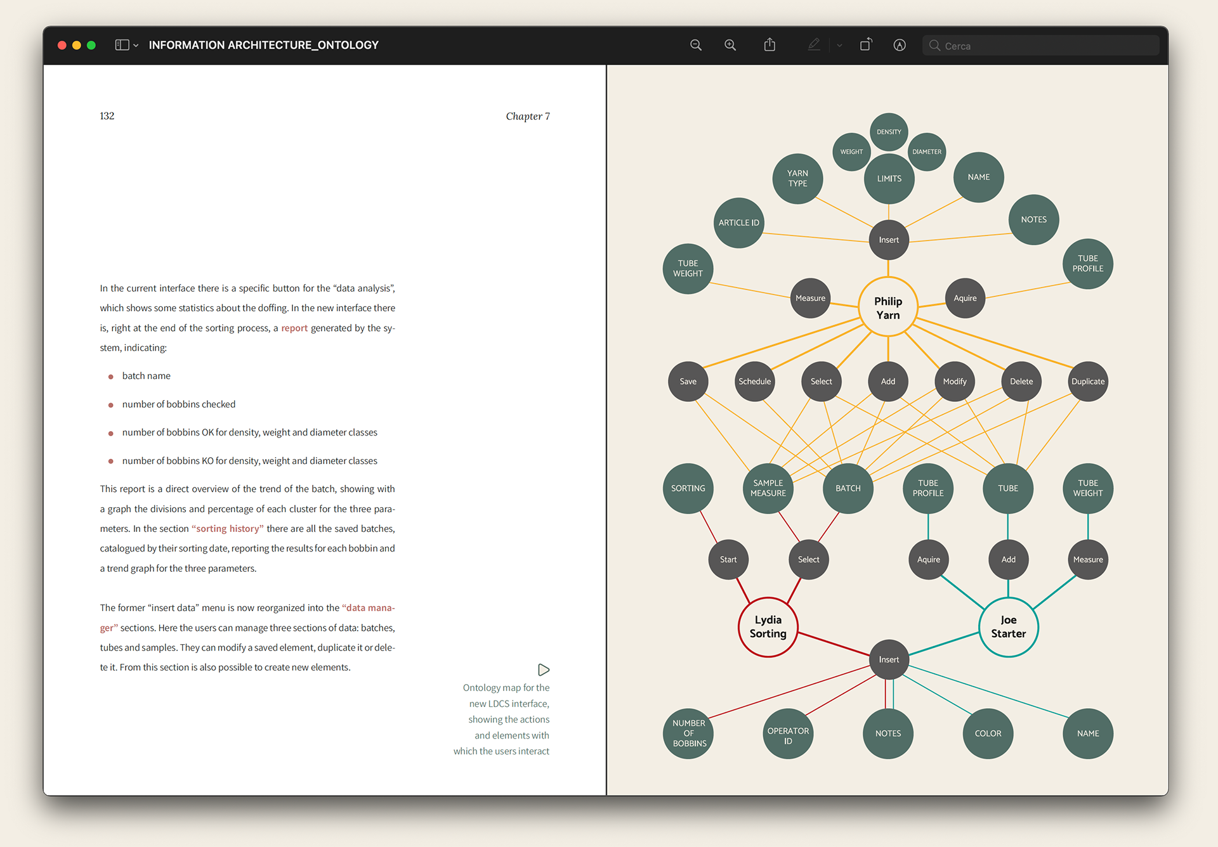Show the Markup toolbar
The height and width of the screenshot is (847, 1218).
pyautogui.click(x=900, y=45)
